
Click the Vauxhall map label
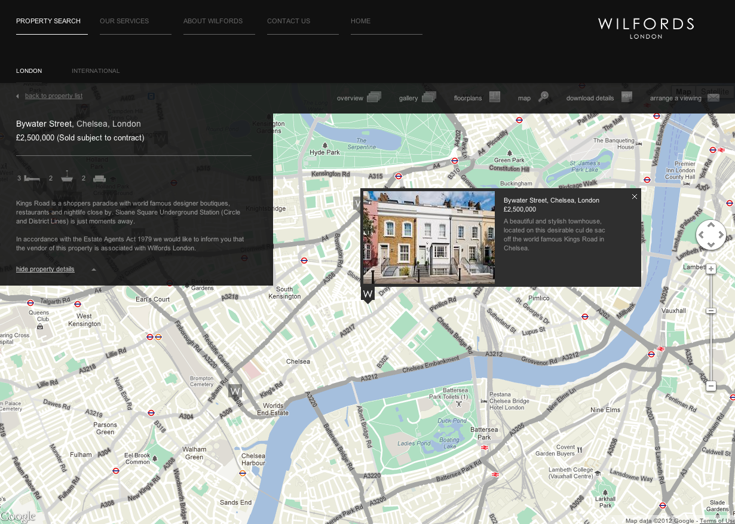[673, 311]
